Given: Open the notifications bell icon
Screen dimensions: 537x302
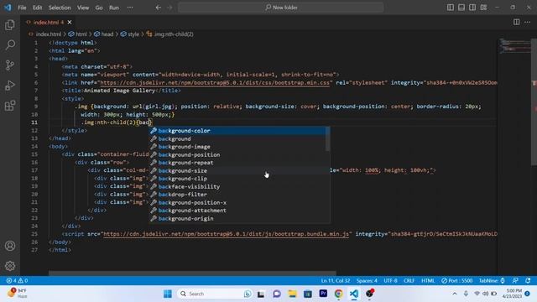Looking at the screenshot, I should pos(528,280).
